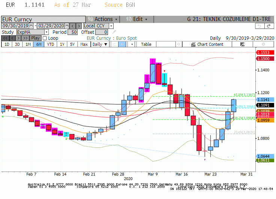The width and height of the screenshot is (276, 199).
Task: Open the chart settings gear icon
Action: [x=263, y=44]
